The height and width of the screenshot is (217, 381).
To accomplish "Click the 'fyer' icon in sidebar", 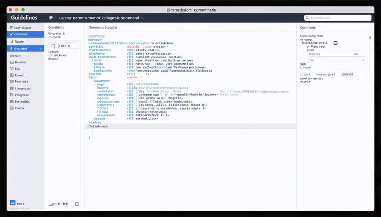I will tap(12, 69).
